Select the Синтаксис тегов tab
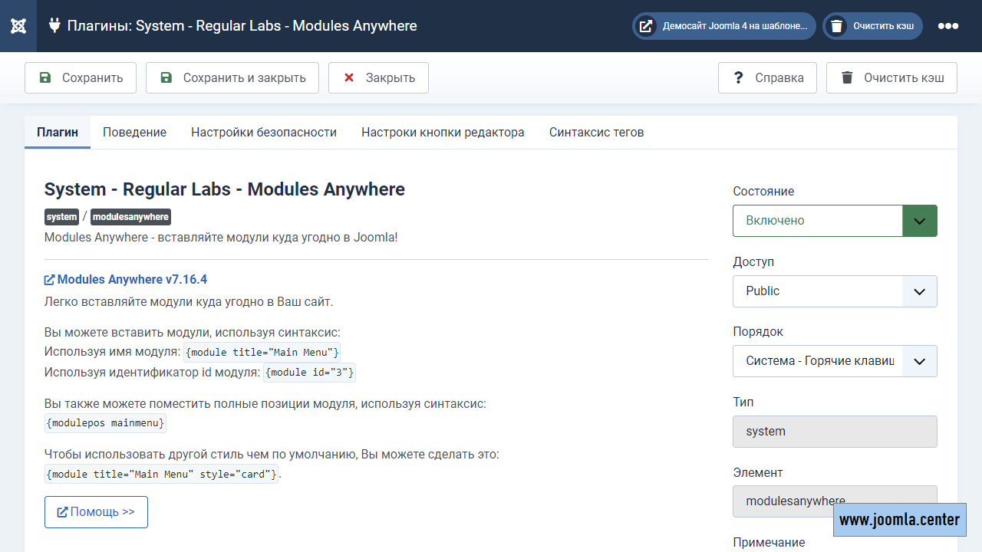 point(596,132)
